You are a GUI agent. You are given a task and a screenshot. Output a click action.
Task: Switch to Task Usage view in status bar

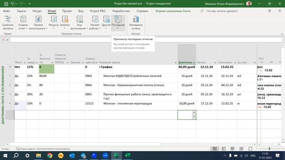224,149
